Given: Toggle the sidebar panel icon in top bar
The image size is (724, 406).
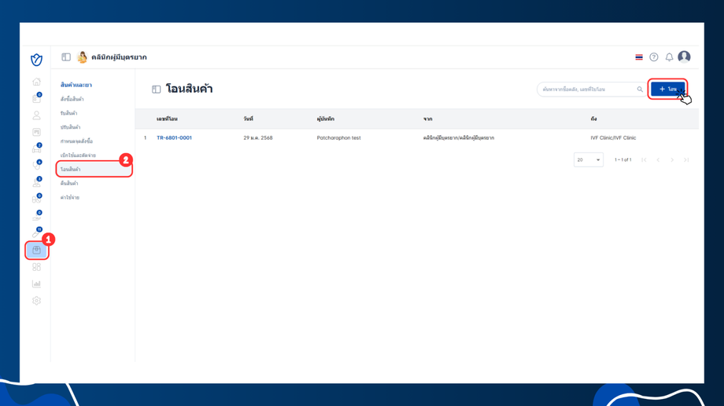Looking at the screenshot, I should click(66, 57).
